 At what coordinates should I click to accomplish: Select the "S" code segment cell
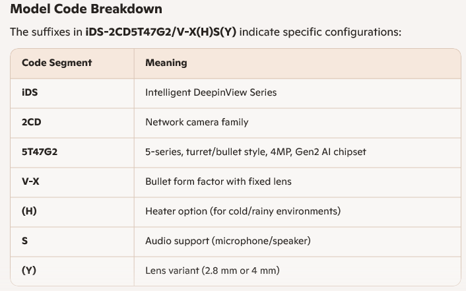(25, 241)
